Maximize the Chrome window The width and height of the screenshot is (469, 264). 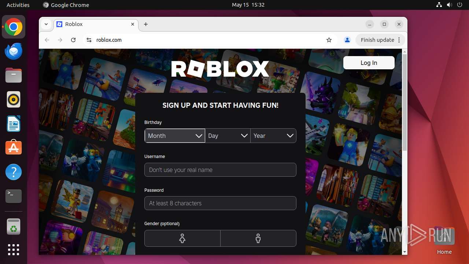point(384,24)
